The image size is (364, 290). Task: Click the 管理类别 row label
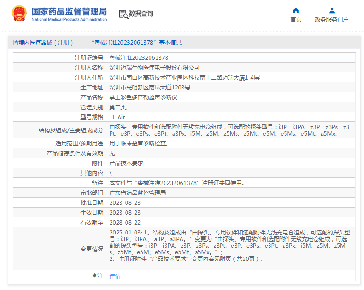pyautogui.click(x=92, y=107)
